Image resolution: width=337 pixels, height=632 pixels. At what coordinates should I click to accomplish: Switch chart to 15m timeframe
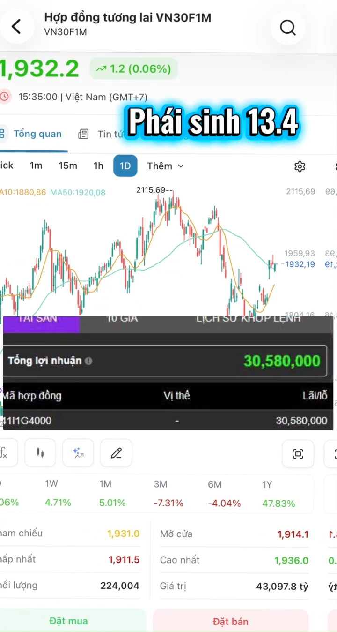tap(68, 166)
